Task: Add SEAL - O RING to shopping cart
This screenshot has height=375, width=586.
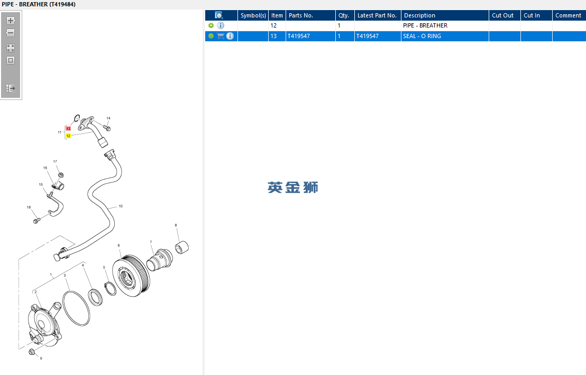Action: (x=221, y=36)
